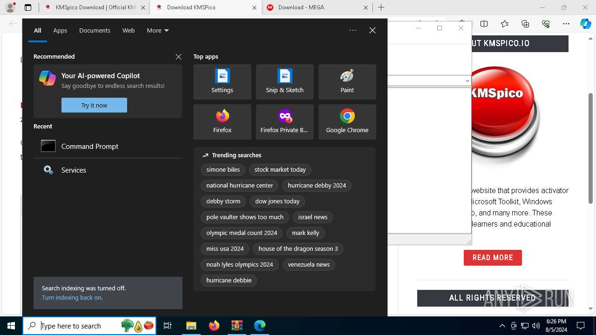Open search panel options ellipsis
This screenshot has width=596, height=335.
click(353, 30)
